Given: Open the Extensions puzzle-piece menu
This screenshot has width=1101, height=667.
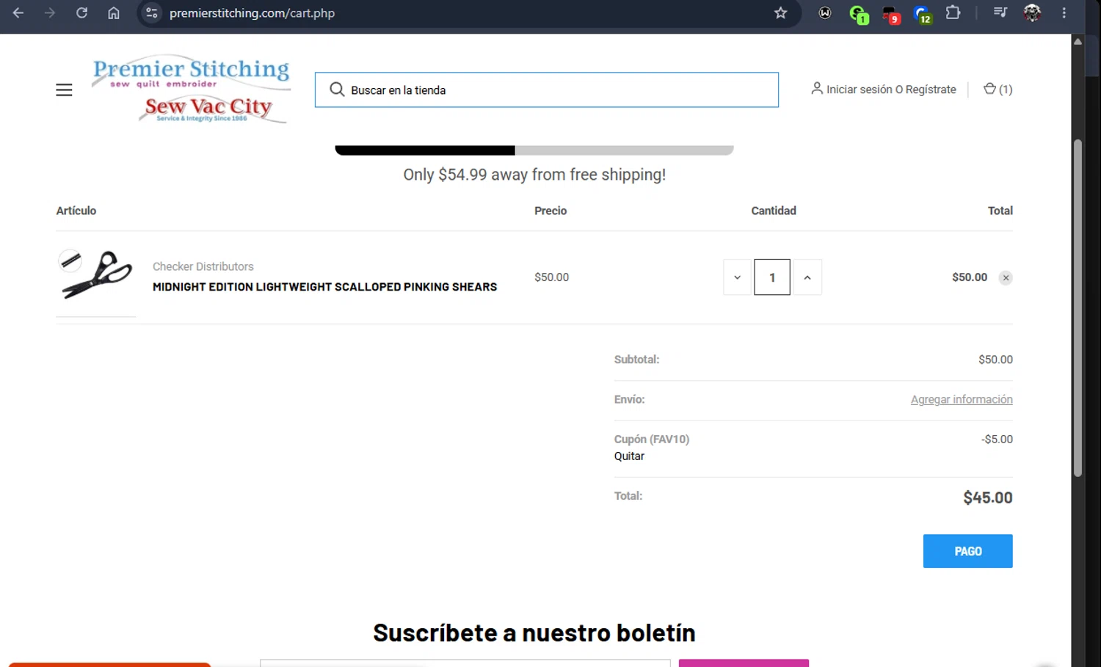Looking at the screenshot, I should pos(953,12).
